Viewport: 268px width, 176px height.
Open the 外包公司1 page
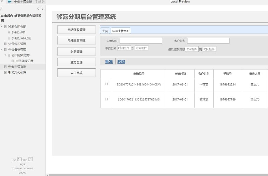click(19, 32)
